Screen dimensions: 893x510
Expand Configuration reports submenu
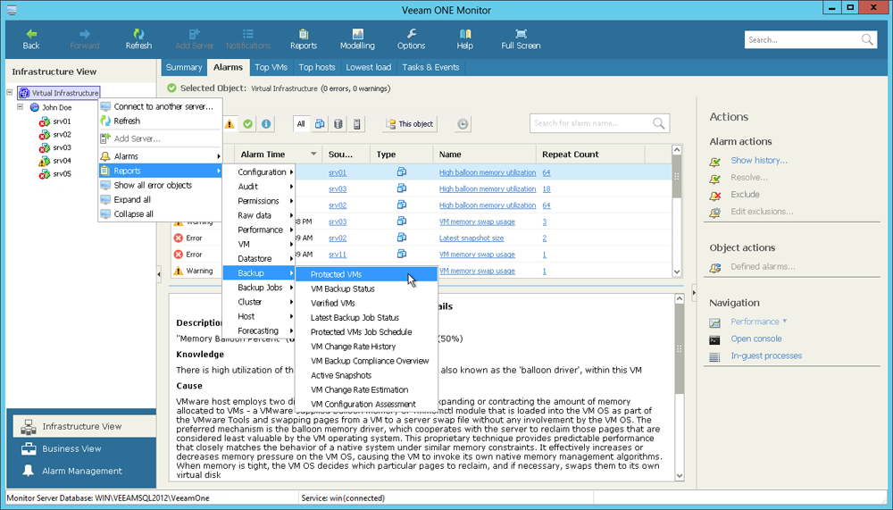click(259, 172)
